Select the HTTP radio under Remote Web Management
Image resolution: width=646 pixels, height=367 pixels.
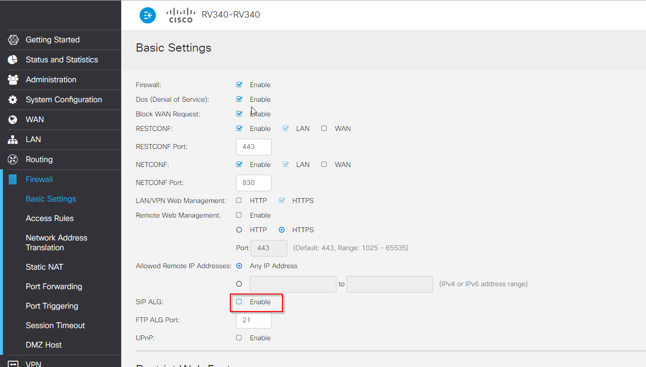(x=239, y=229)
